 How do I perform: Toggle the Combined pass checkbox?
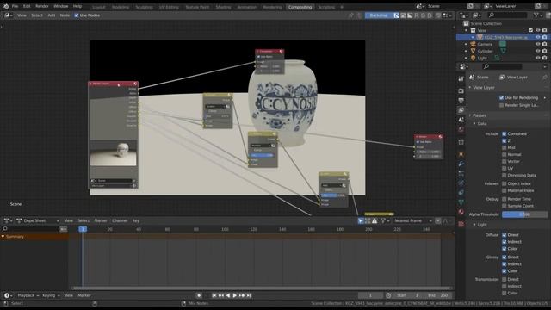[x=505, y=134]
